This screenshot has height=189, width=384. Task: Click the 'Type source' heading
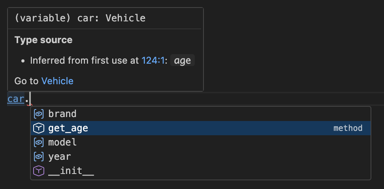coord(43,40)
